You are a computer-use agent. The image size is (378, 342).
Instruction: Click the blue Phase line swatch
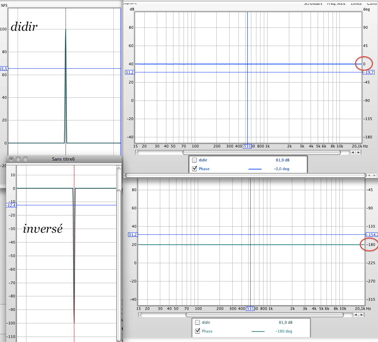click(x=255, y=169)
